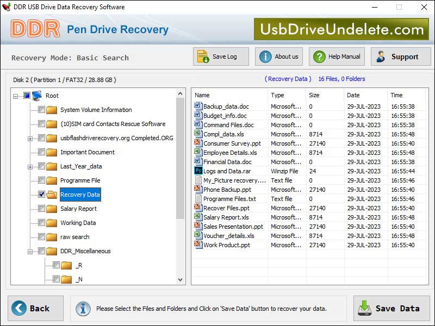Uncheck the Recovery Data folder checkbox
Image resolution: width=435 pixels, height=326 pixels.
click(42, 195)
